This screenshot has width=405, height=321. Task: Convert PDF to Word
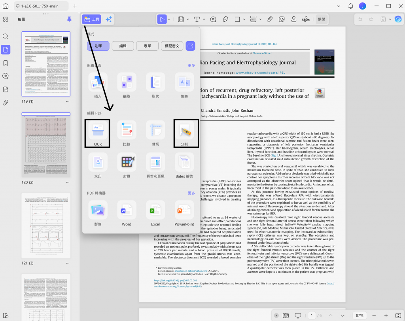[127, 214]
